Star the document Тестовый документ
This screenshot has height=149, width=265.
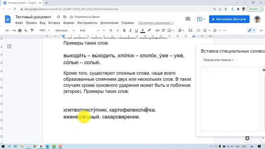58,17
